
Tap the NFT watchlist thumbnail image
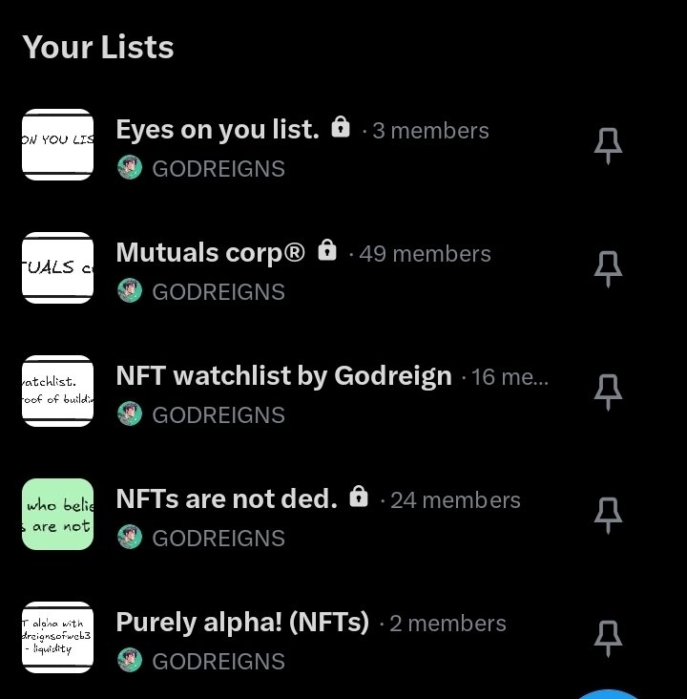tap(57, 392)
